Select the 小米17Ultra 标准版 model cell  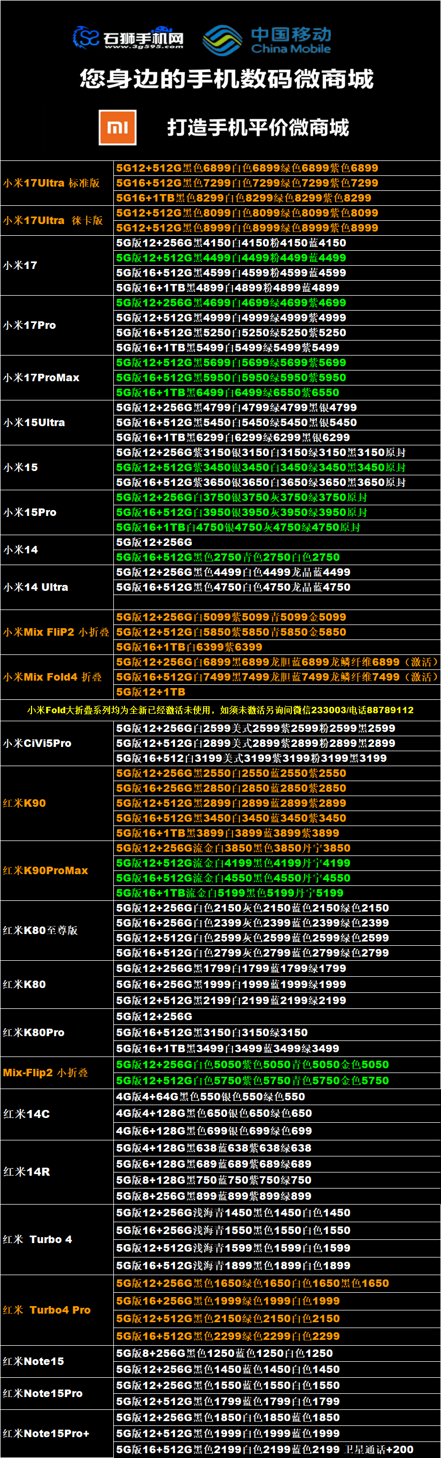[51, 183]
